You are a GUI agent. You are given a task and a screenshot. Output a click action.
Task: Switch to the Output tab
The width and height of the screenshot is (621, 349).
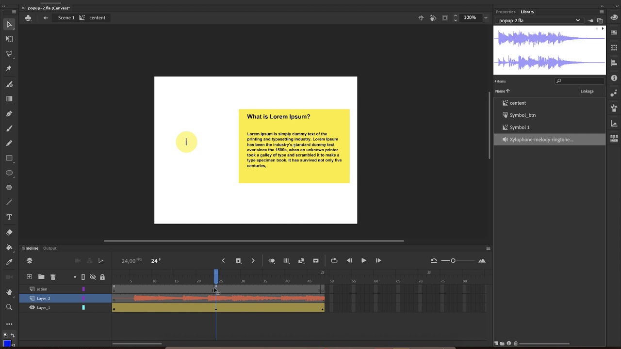pos(50,248)
